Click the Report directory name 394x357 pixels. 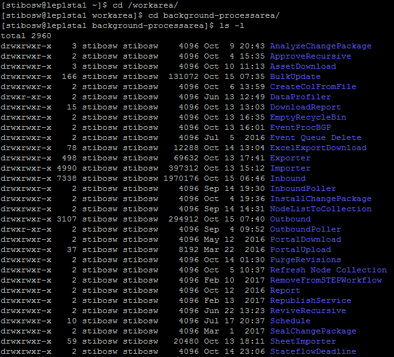(285, 291)
